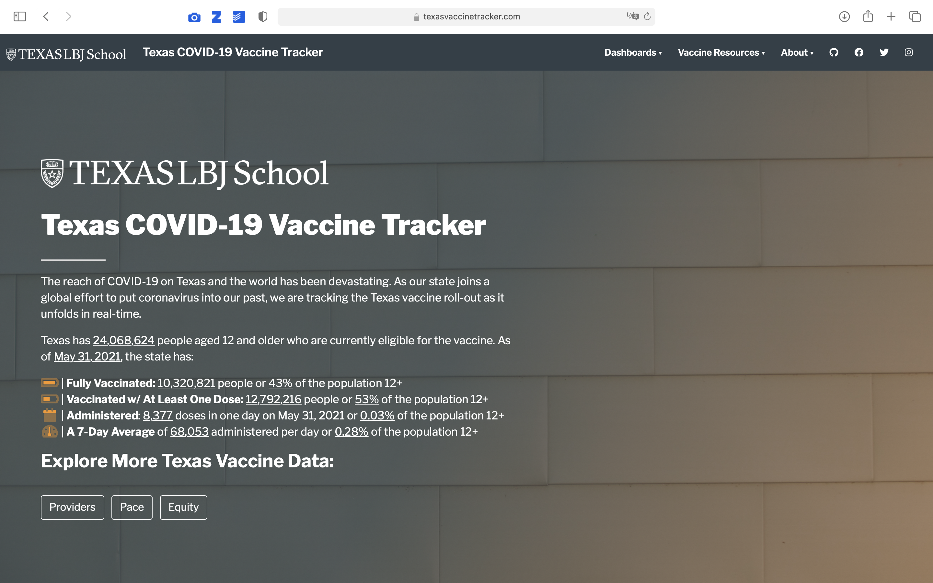
Task: Click the 12,792,216 one dose figure
Action: coord(273,399)
